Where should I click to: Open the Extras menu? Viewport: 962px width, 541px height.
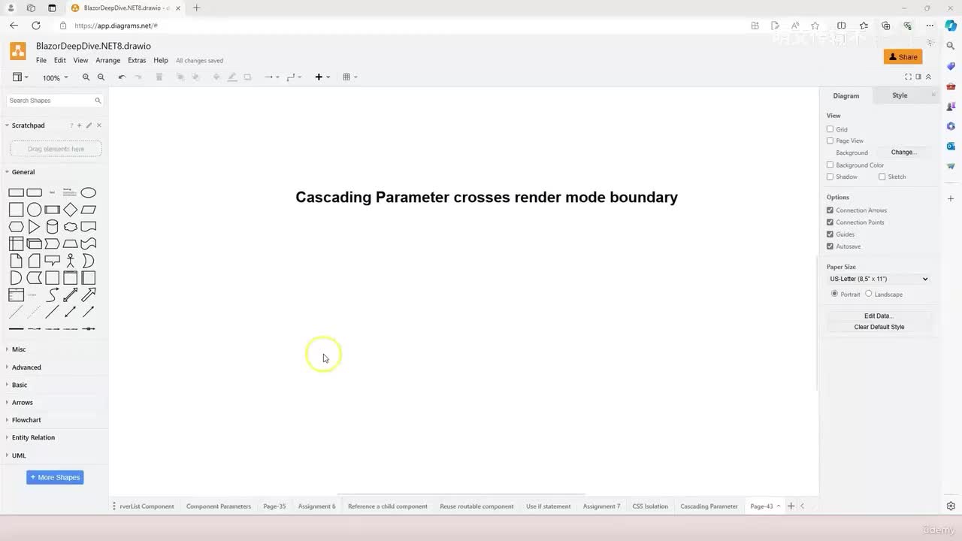tap(137, 61)
